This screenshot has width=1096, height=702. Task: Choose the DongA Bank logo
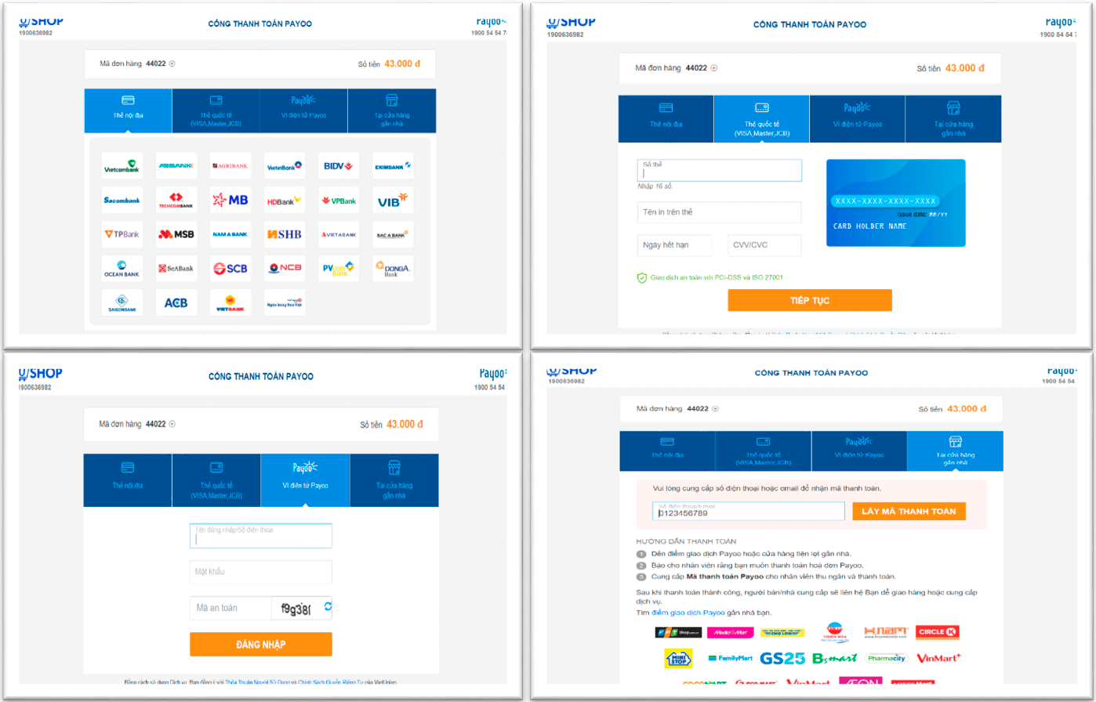393,269
